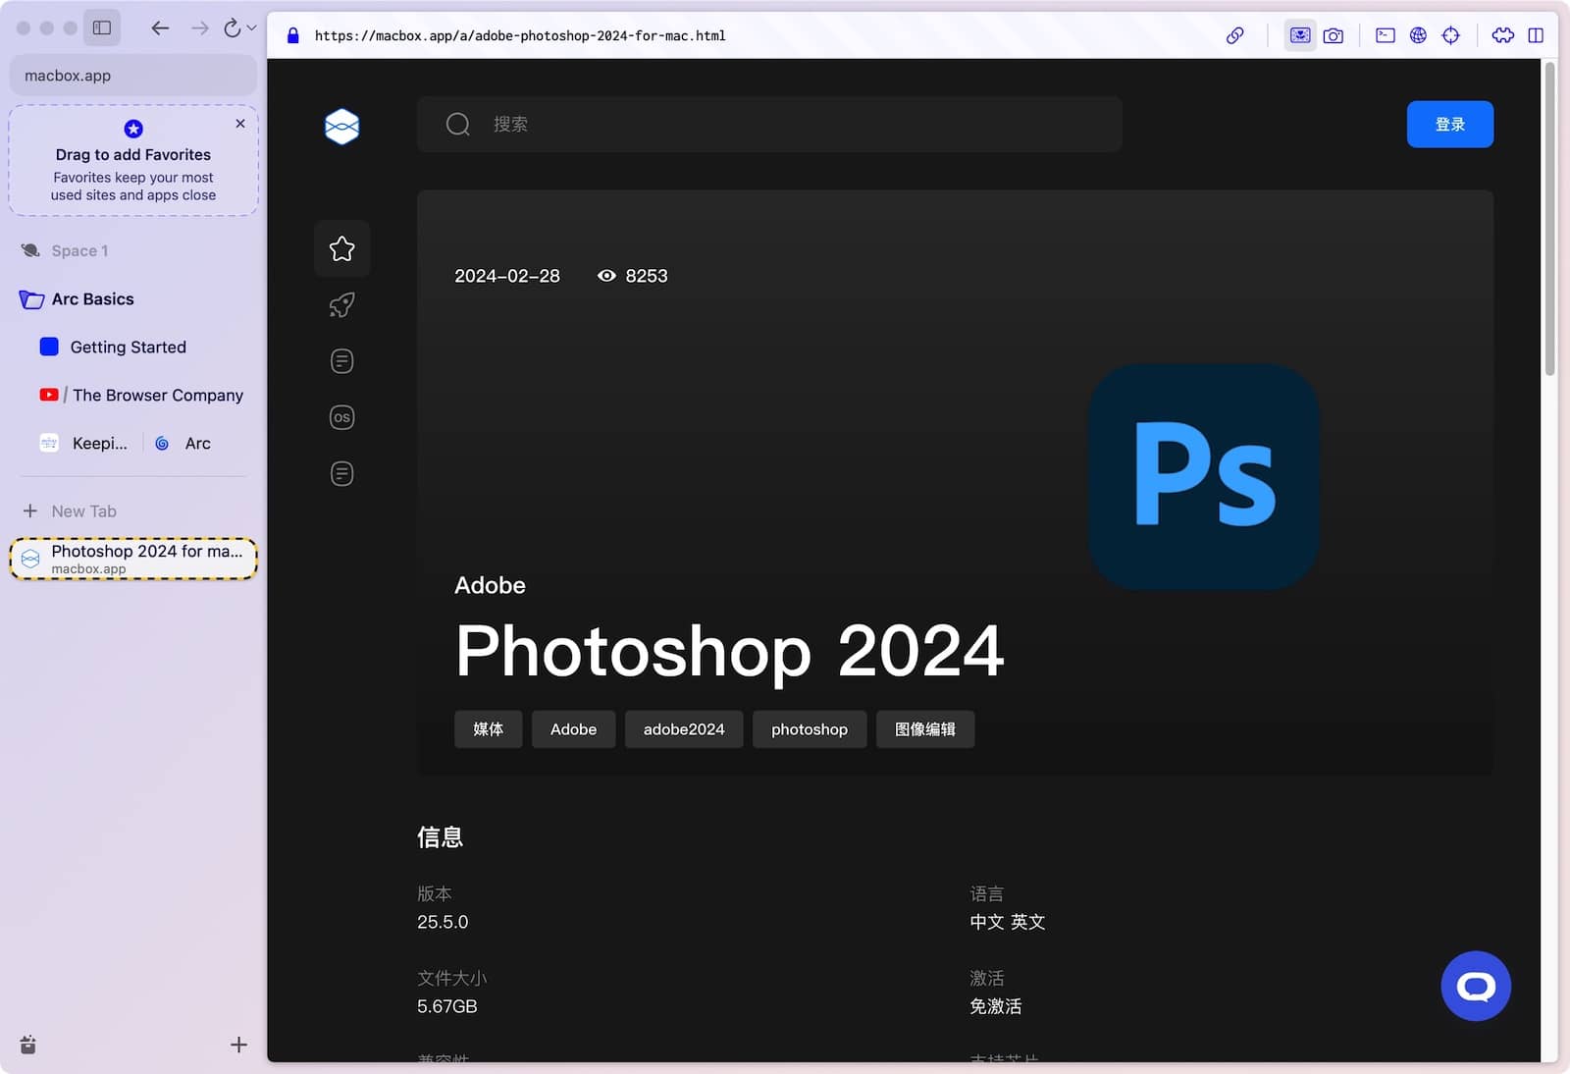The width and height of the screenshot is (1570, 1074).
Task: Click the picture-in-picture toolbar icon
Action: [1300, 35]
